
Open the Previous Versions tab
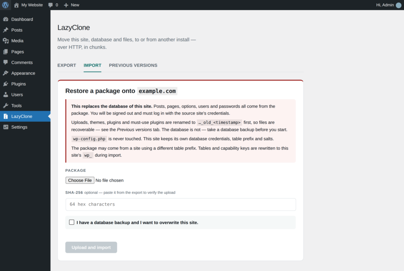point(133,65)
